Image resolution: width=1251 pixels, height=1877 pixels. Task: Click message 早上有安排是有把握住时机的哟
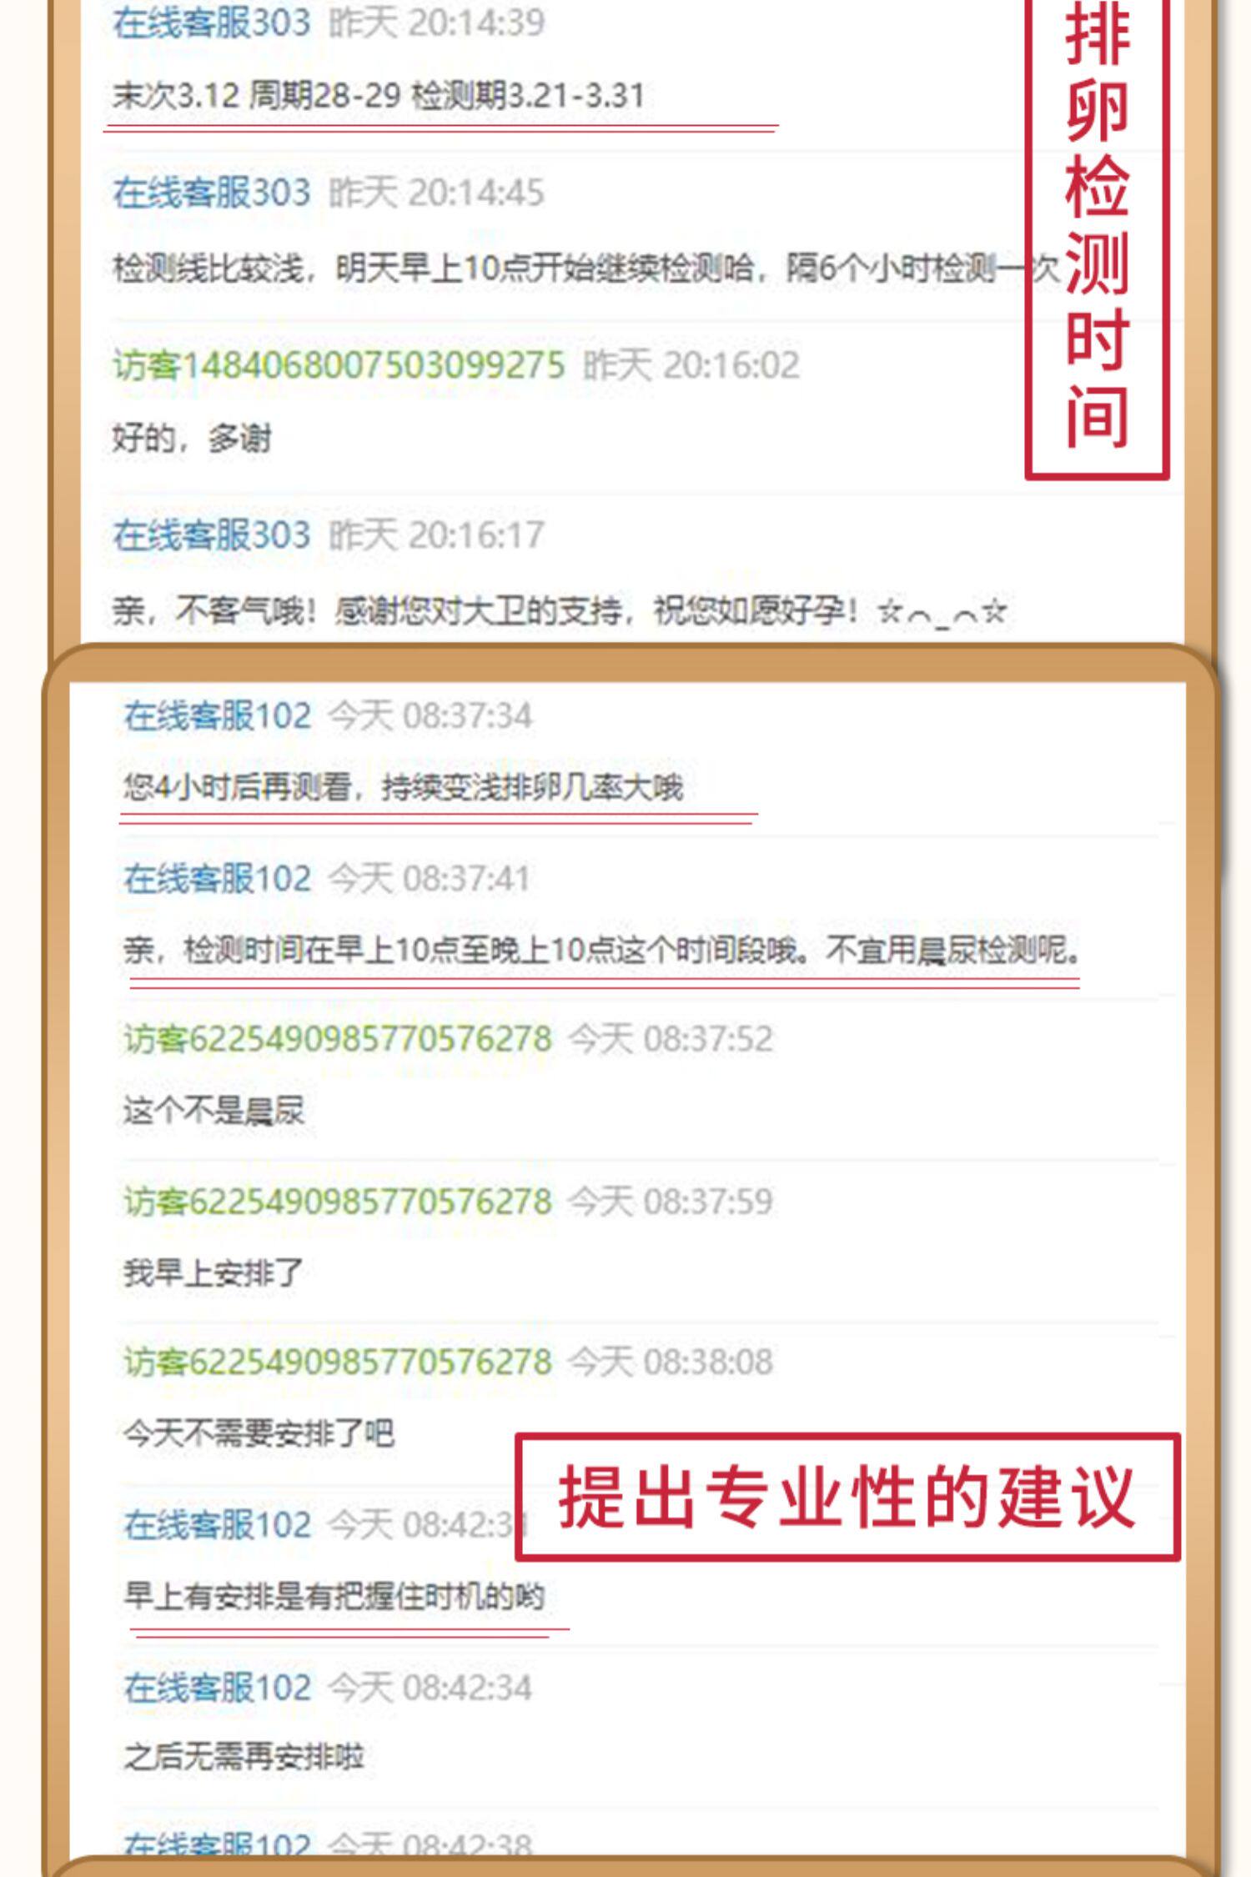pyautogui.click(x=334, y=1596)
